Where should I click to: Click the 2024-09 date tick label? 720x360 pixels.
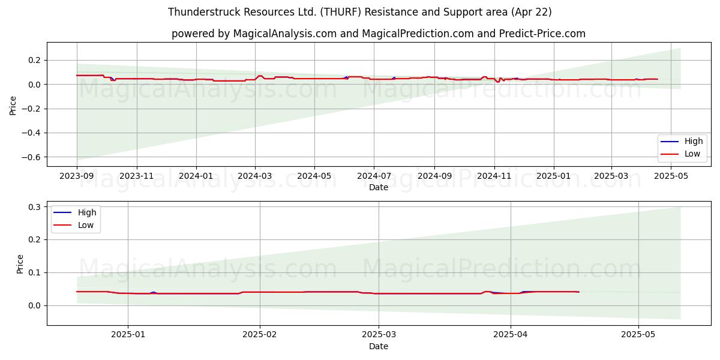point(434,176)
